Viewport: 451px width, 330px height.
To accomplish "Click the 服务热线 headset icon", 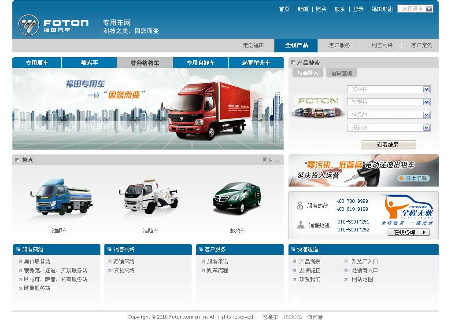I will pyautogui.click(x=299, y=205).
